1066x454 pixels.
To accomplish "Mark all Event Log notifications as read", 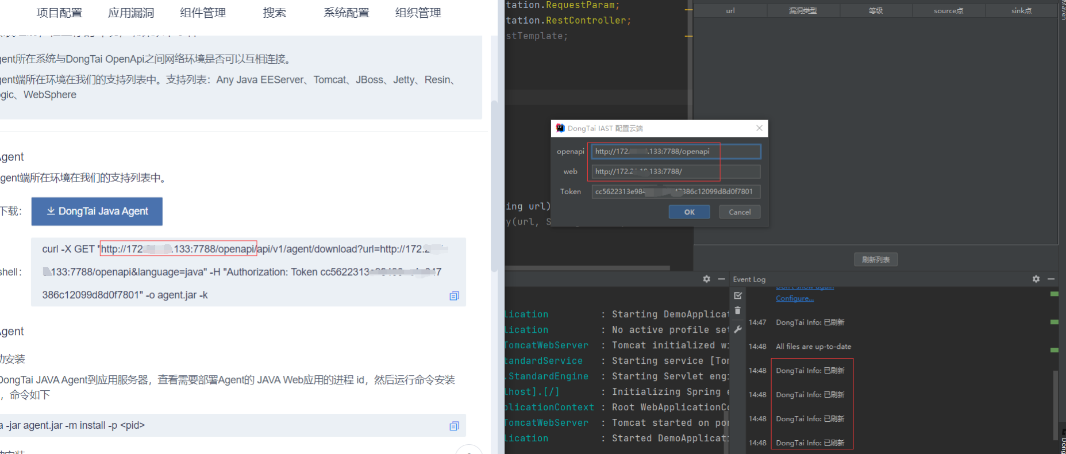I will [x=738, y=295].
